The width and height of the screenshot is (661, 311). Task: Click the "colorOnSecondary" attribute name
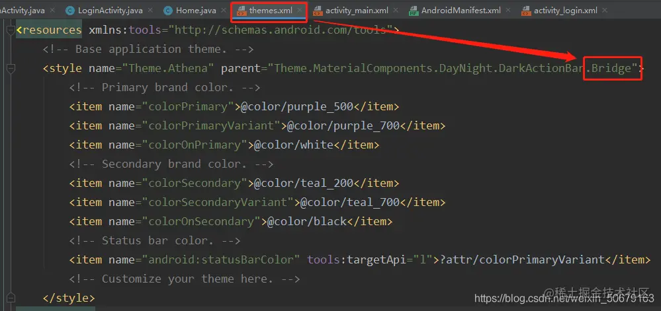[x=201, y=221]
